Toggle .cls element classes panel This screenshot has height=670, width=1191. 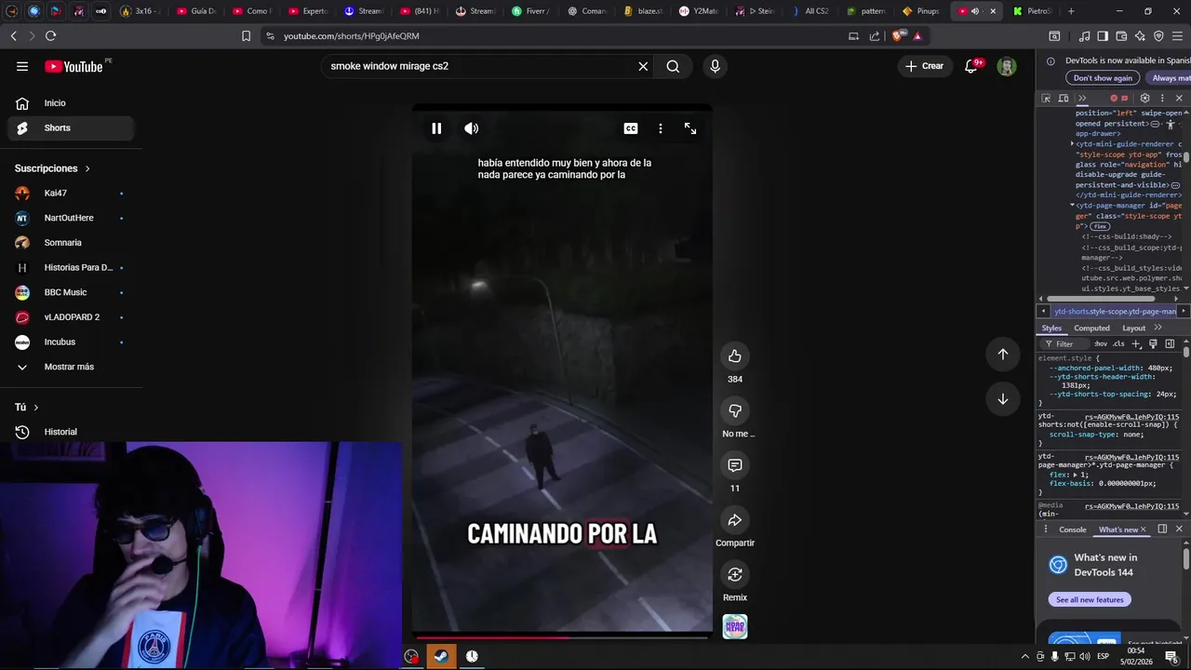(x=1118, y=343)
